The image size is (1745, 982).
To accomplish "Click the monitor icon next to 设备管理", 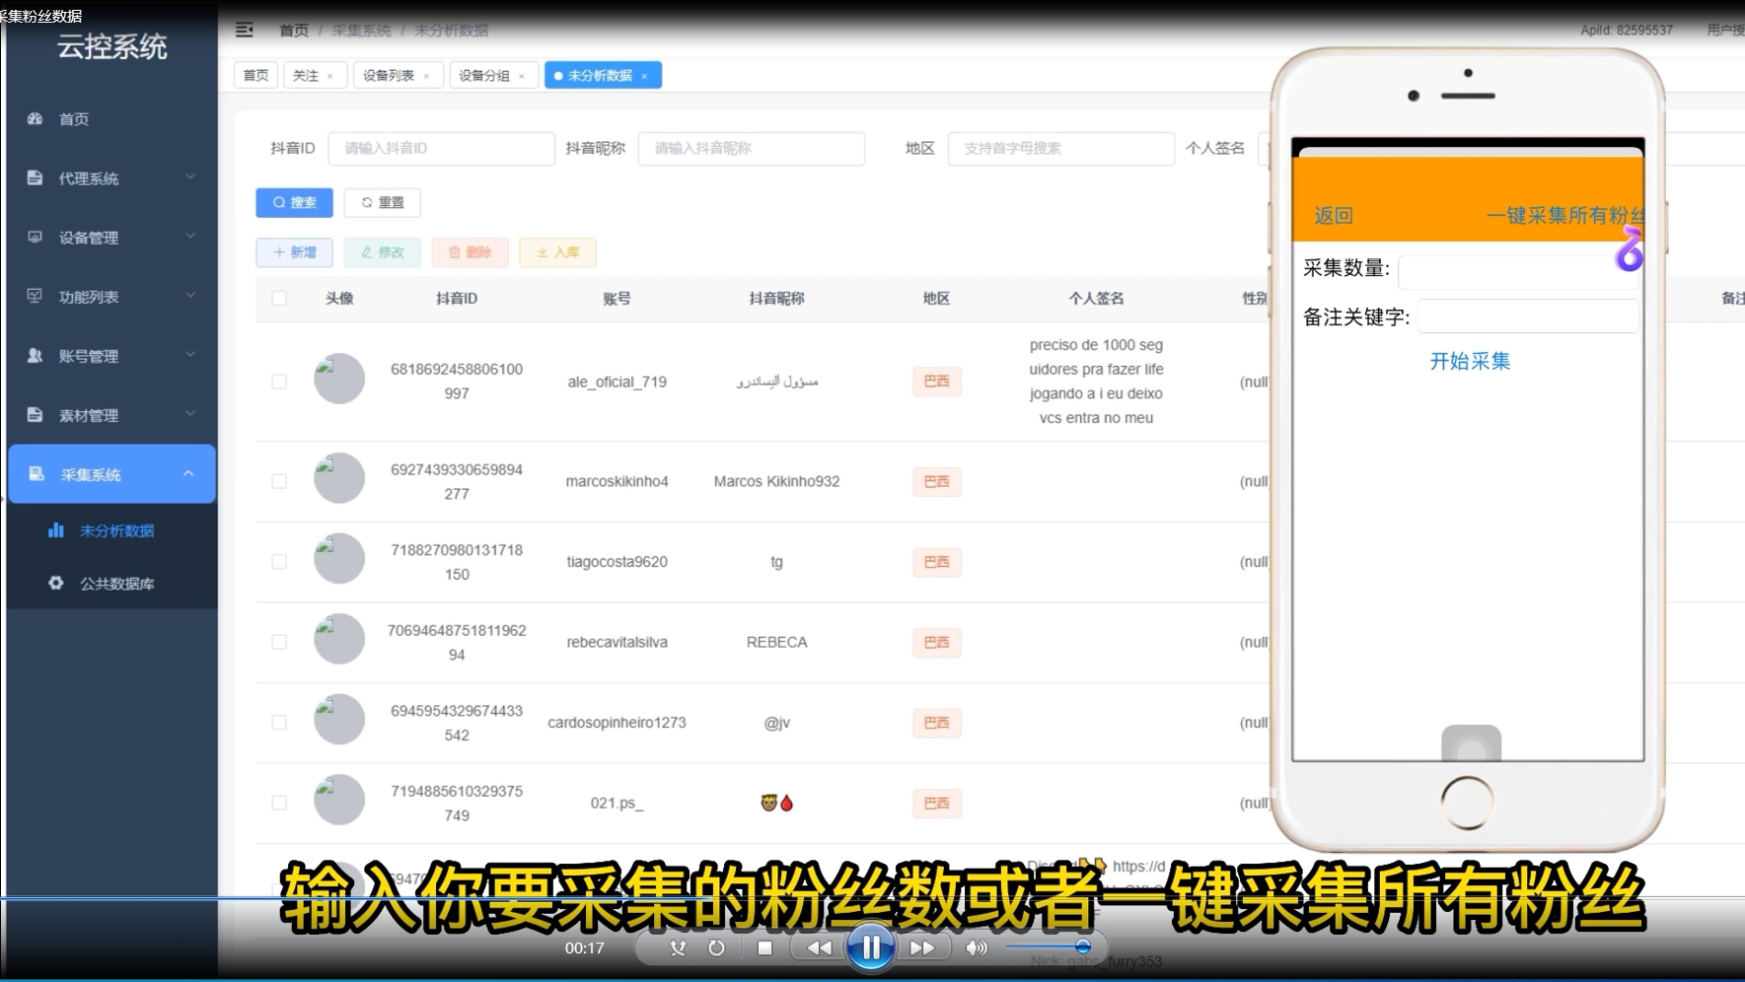I will pyautogui.click(x=35, y=237).
